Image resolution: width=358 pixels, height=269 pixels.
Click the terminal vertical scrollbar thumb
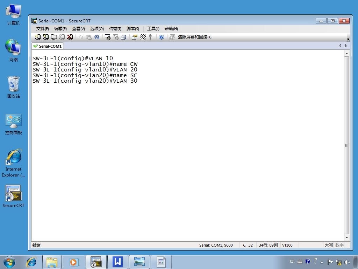click(x=347, y=145)
